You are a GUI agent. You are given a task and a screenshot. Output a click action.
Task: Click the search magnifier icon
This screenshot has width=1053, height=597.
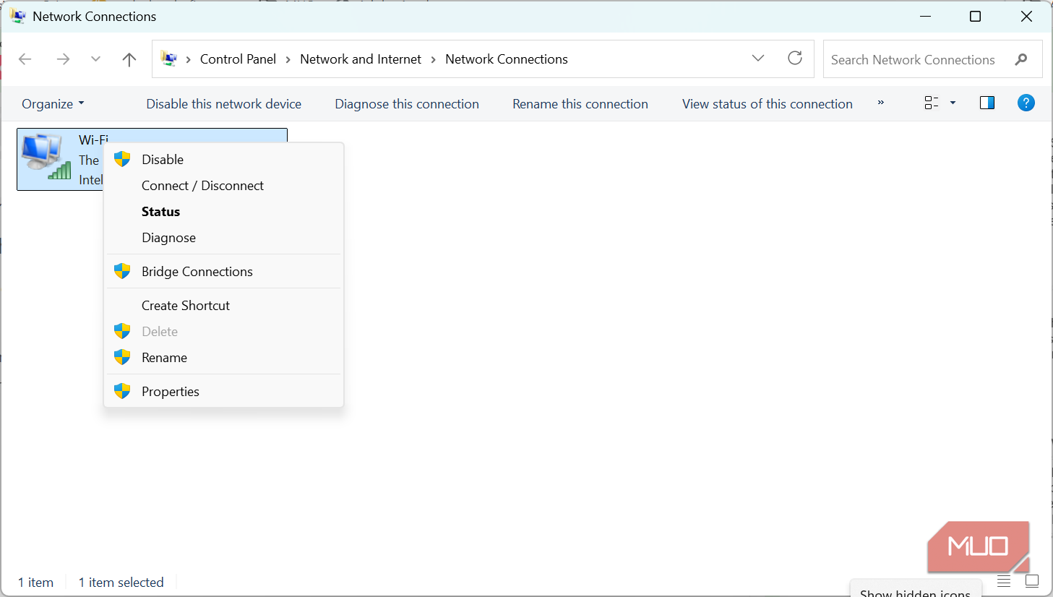click(1021, 59)
